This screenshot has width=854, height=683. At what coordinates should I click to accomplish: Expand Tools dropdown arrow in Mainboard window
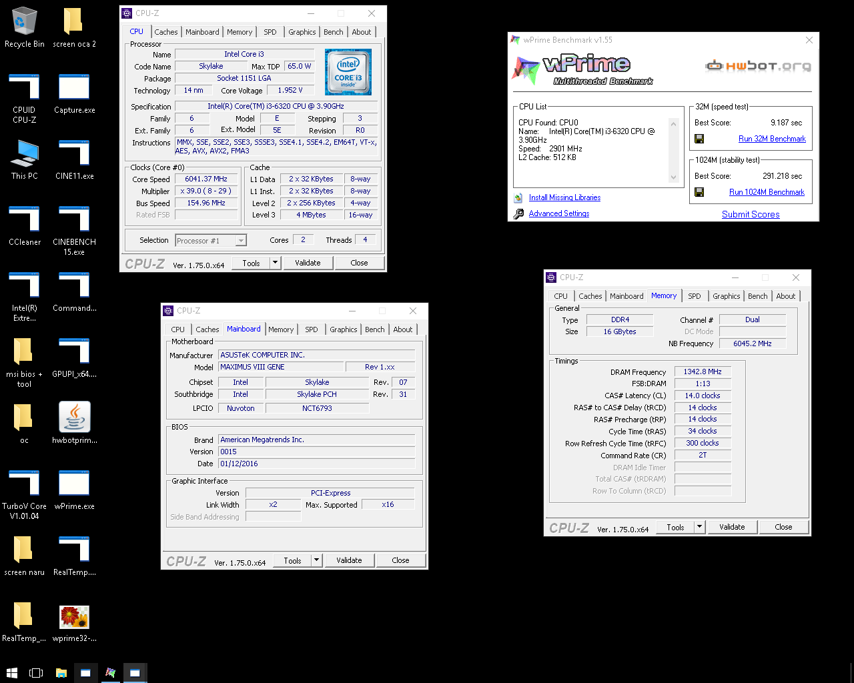(x=316, y=560)
